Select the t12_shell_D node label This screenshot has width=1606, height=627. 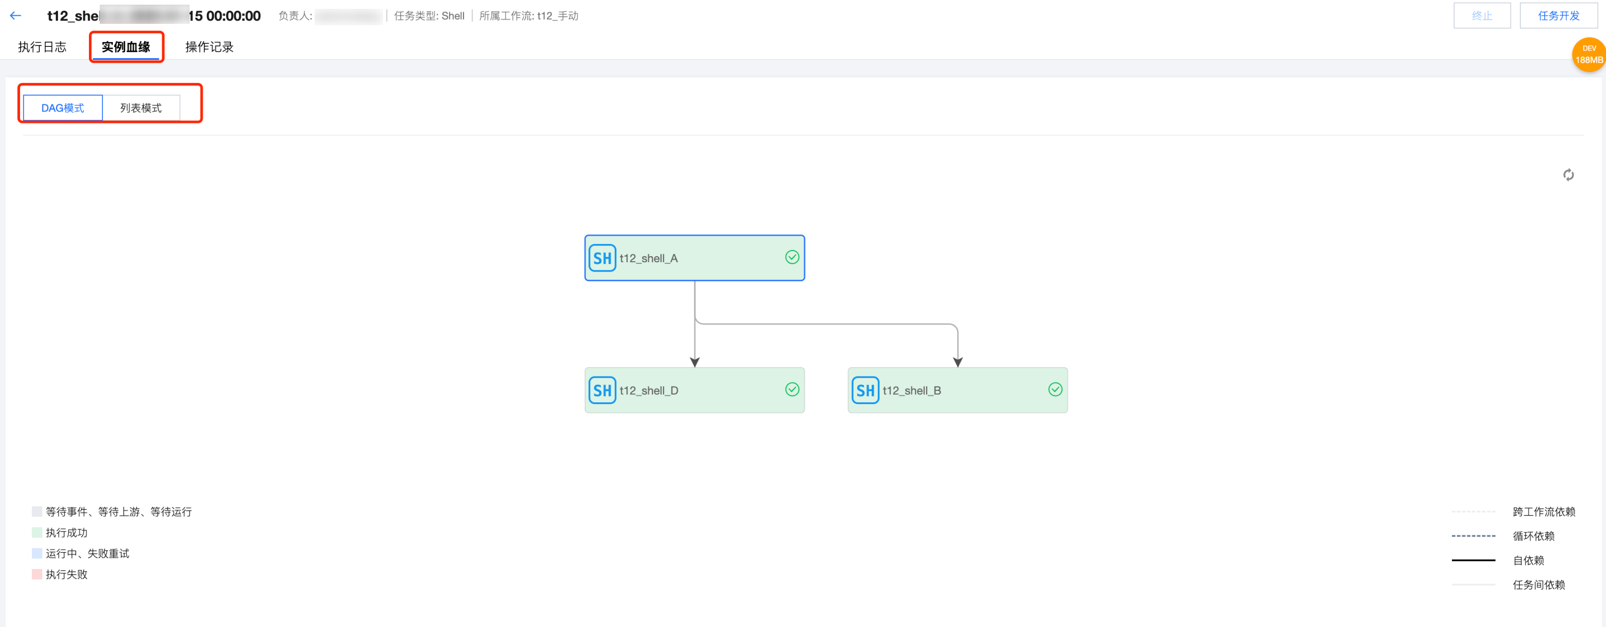tap(648, 390)
